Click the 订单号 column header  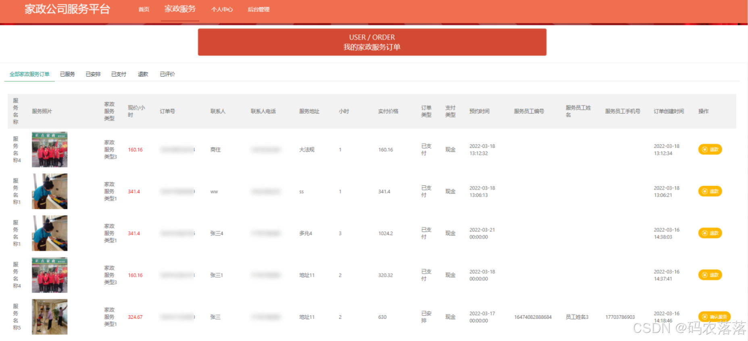[167, 111]
